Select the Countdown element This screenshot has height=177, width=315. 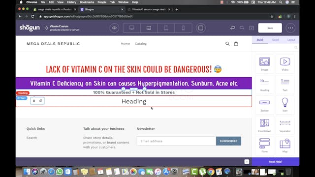tap(265, 125)
